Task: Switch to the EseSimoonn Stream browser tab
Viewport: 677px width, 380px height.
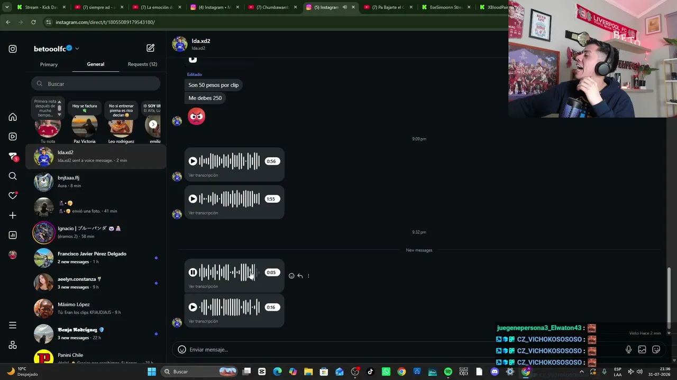Action: (447, 7)
